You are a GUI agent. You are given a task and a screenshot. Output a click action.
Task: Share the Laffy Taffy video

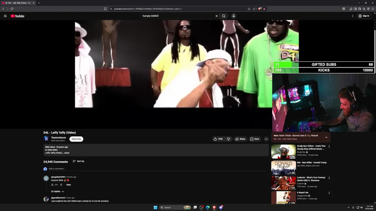point(240,139)
